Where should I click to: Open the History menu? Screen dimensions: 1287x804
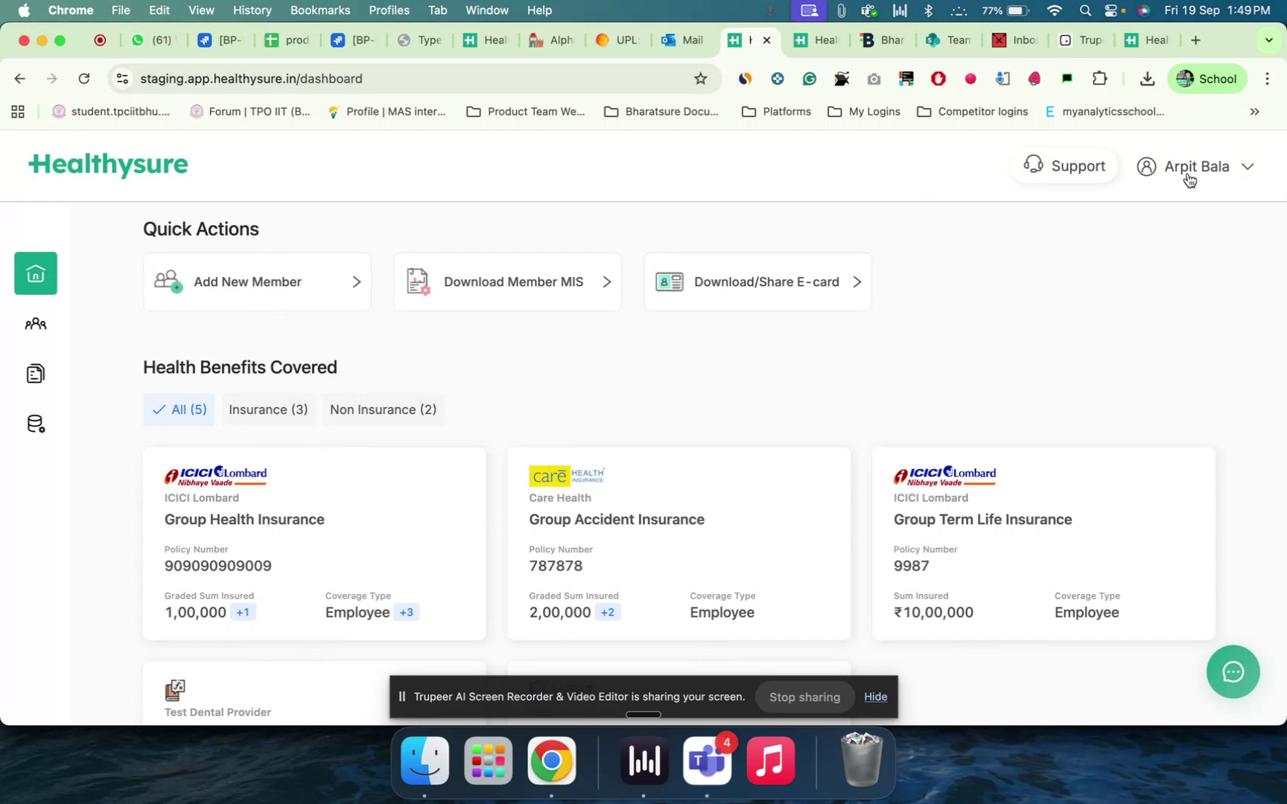[251, 10]
